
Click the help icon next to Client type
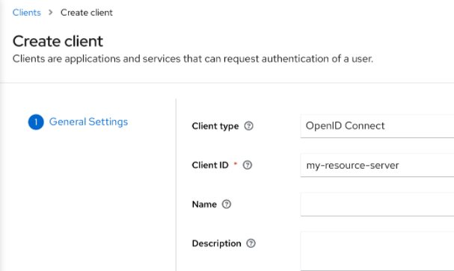(x=248, y=126)
